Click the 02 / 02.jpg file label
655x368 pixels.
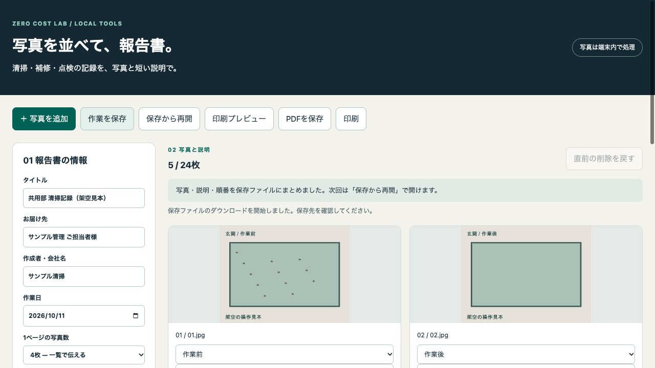point(432,335)
